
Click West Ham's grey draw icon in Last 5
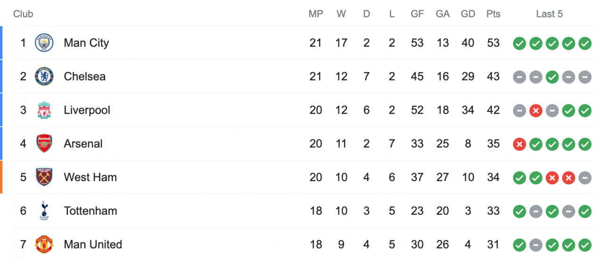coord(585,177)
